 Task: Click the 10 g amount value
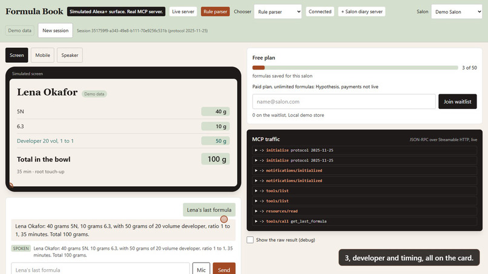(x=216, y=126)
